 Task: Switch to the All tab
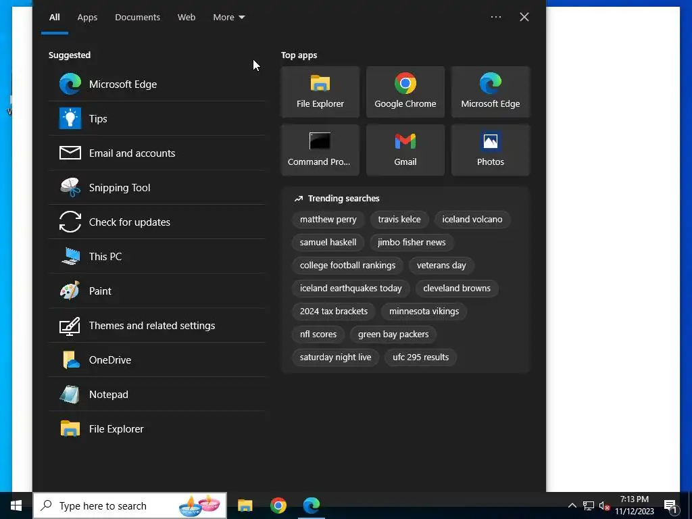(54, 17)
